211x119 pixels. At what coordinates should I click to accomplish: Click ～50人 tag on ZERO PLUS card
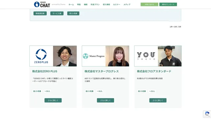point(47,91)
